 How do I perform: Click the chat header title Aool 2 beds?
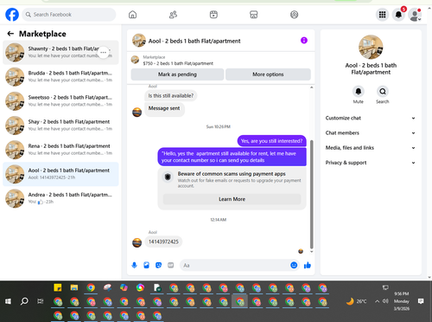pyautogui.click(x=194, y=41)
